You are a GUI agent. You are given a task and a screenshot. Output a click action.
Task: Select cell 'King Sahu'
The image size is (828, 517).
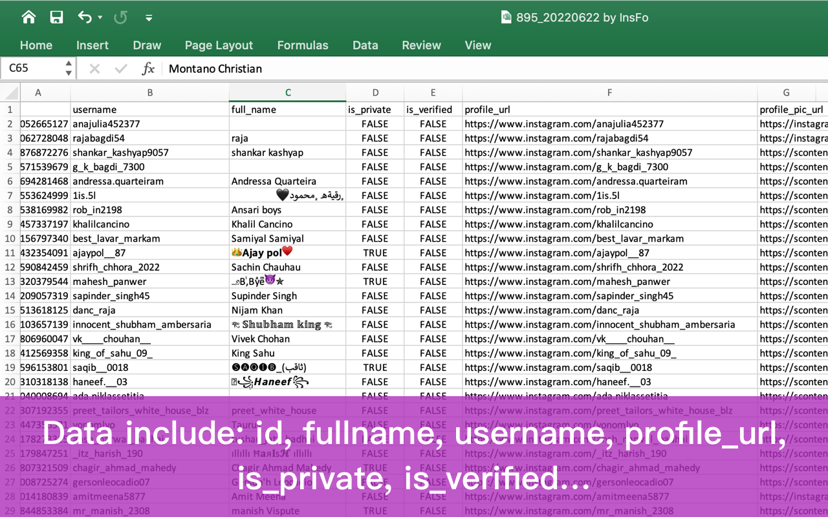point(288,353)
